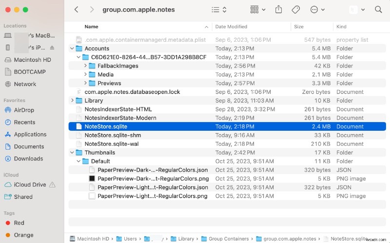The height and width of the screenshot is (243, 390).
Task: Click the Applications sidebar icon
Action: point(8,135)
